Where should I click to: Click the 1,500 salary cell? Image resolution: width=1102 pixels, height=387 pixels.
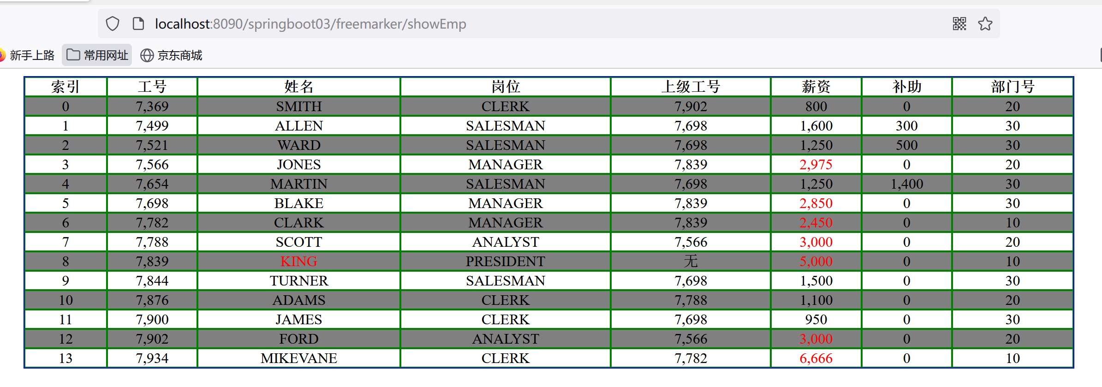click(x=816, y=280)
